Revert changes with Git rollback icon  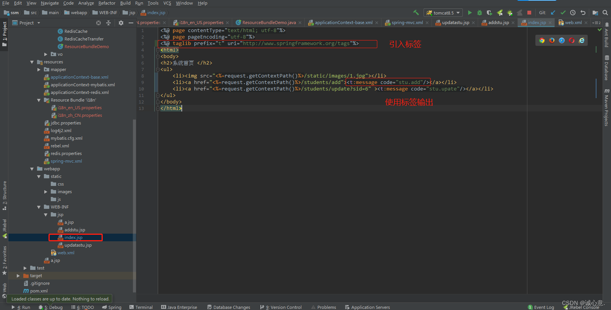tap(583, 13)
